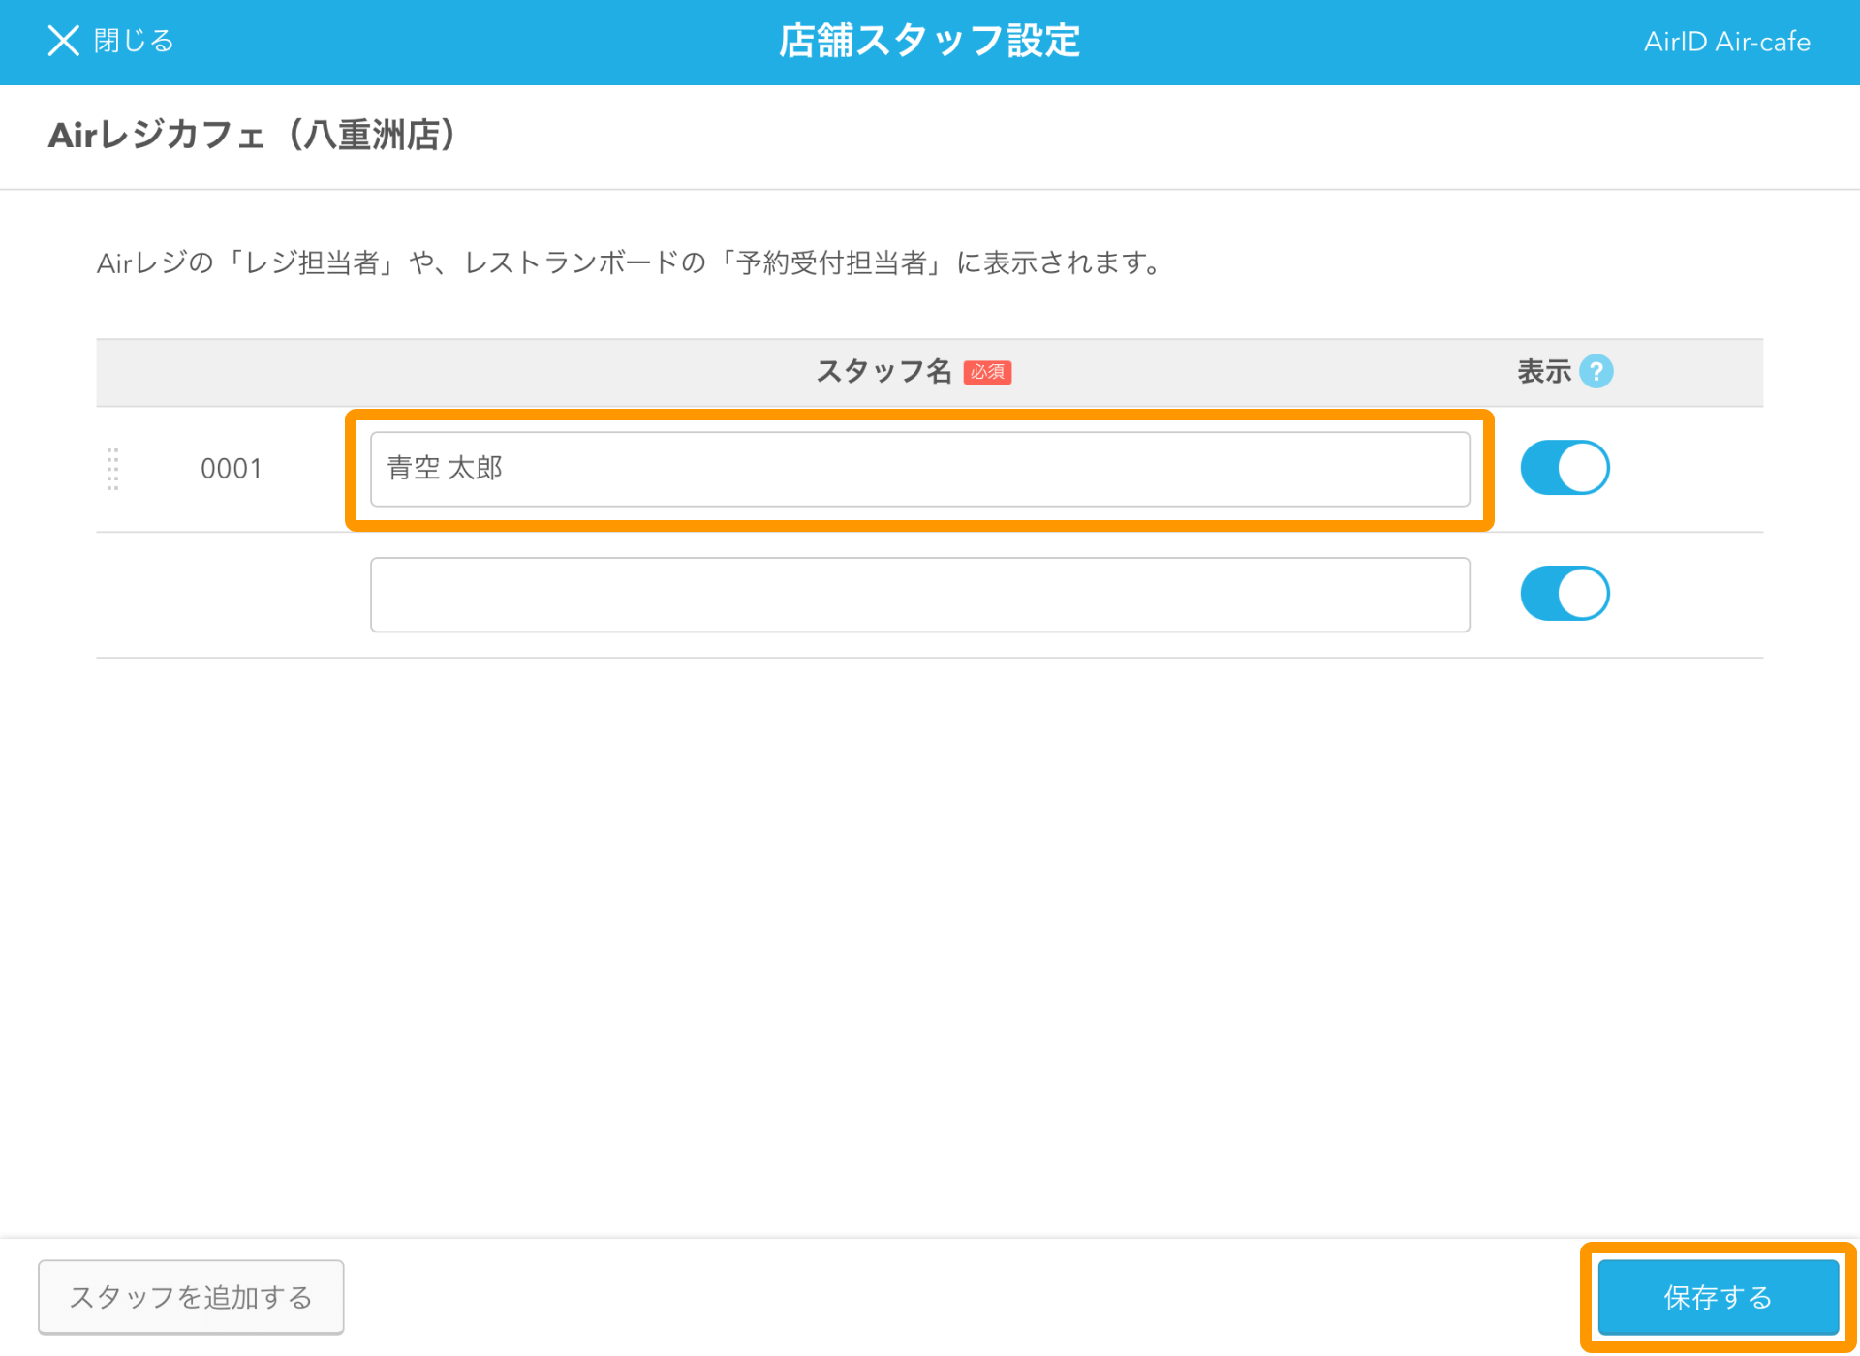Click empty footer area beside 保存する button

tap(969, 1297)
